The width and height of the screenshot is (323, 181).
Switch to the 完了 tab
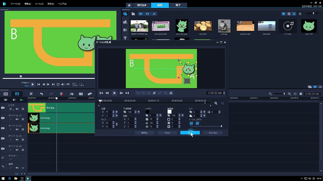[178, 5]
